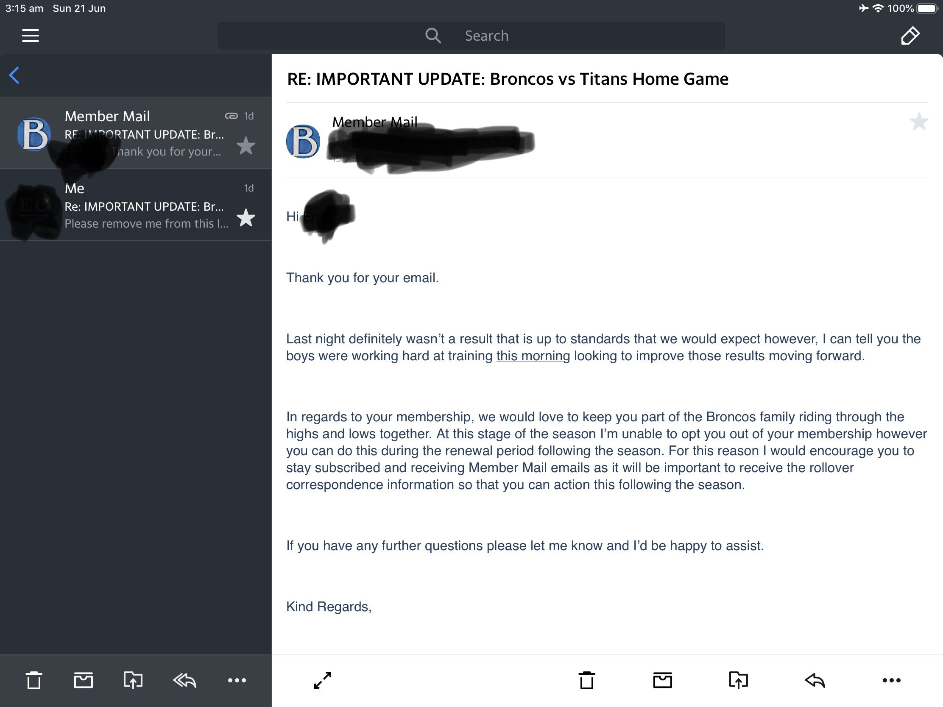The width and height of the screenshot is (943, 707).
Task: Open the 'this morning' link
Action: (533, 356)
